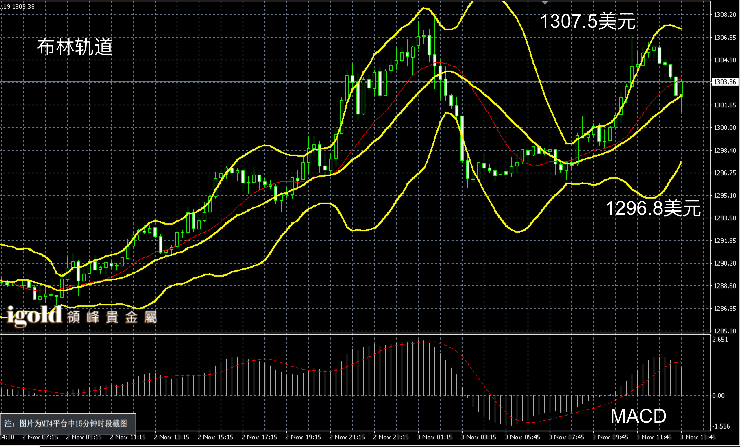Click the 1300.00 price scale label

[x=725, y=128]
